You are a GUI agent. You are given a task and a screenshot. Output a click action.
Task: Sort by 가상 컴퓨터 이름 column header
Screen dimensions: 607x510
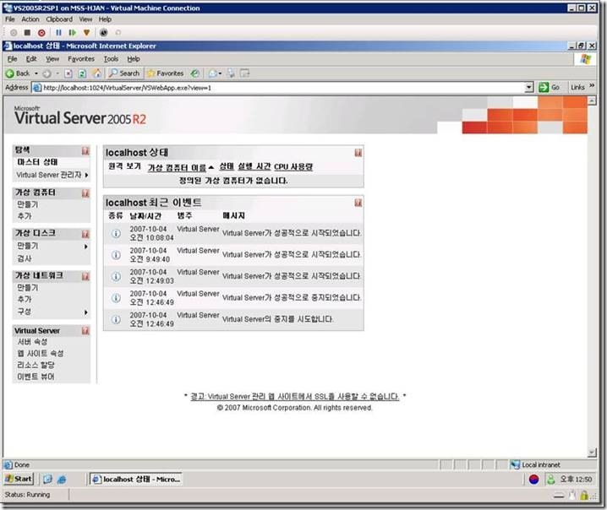coord(178,167)
